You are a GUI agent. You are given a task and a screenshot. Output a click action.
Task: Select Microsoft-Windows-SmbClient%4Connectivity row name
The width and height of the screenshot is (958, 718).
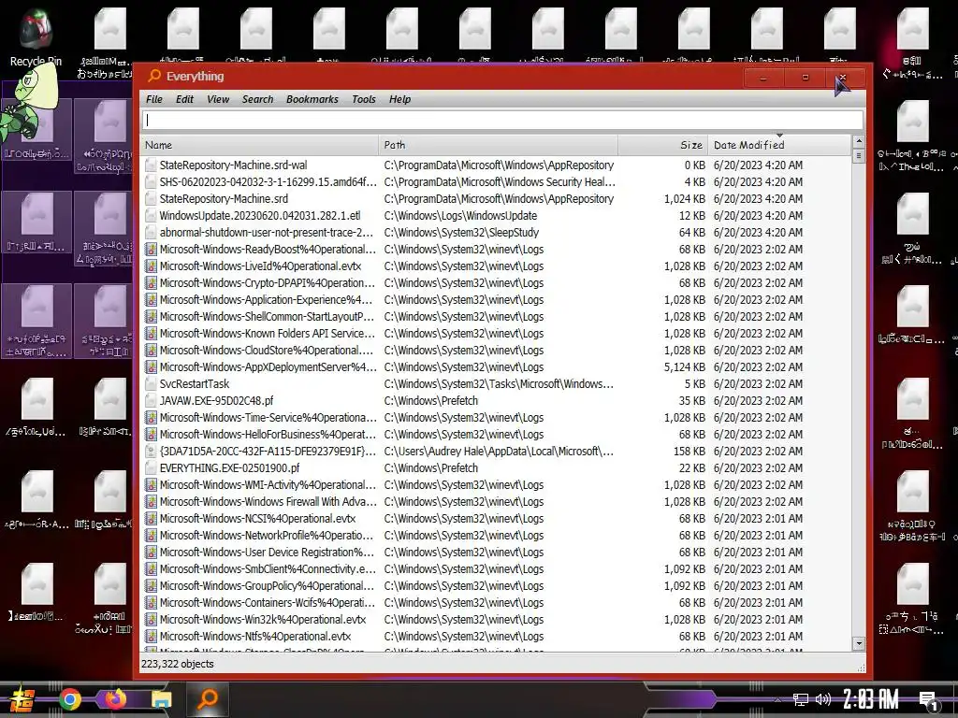click(268, 569)
